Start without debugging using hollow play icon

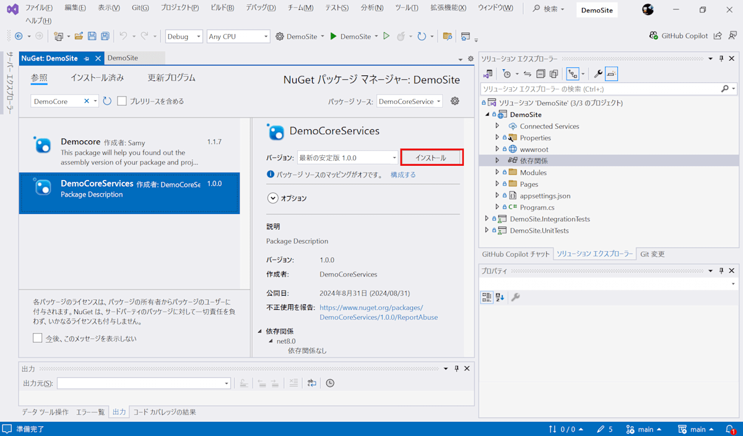coord(386,36)
